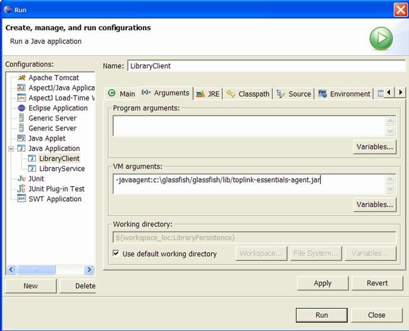Select LibraryService in the configurations tree
The image size is (409, 331).
click(x=61, y=168)
